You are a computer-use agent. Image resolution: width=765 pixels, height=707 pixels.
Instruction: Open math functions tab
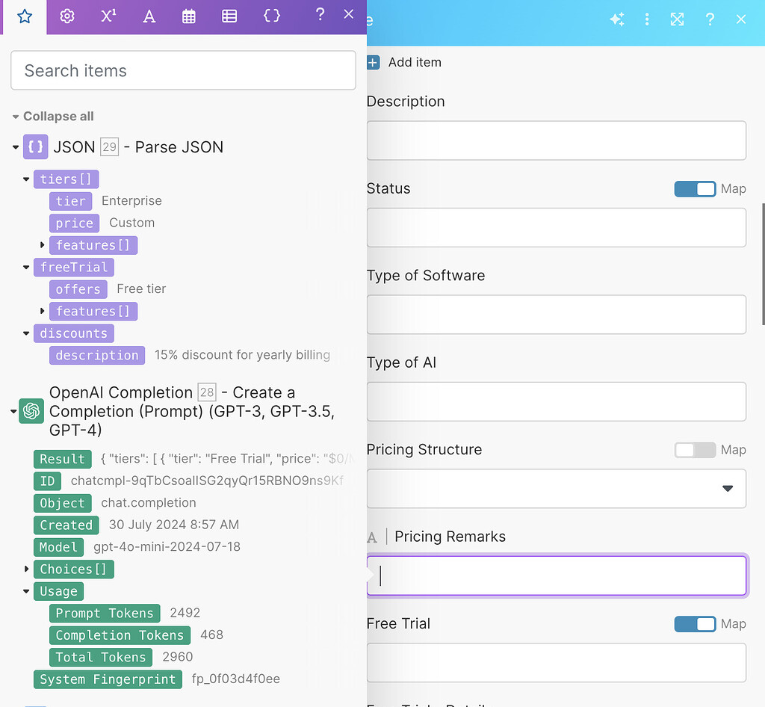click(x=108, y=16)
